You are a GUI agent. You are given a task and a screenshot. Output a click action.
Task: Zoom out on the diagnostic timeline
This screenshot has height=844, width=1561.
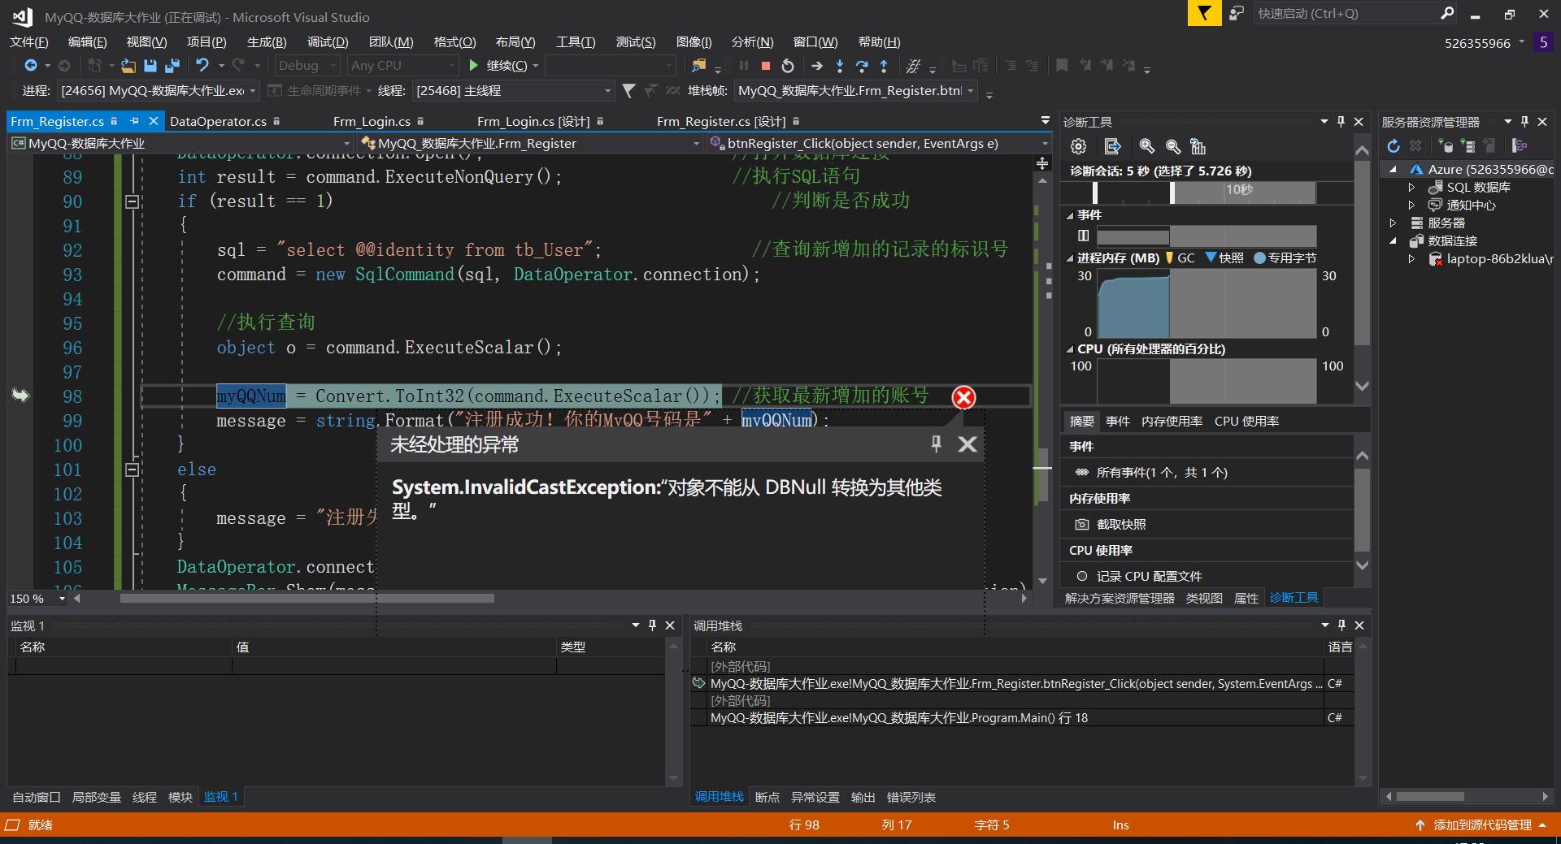pos(1172,146)
